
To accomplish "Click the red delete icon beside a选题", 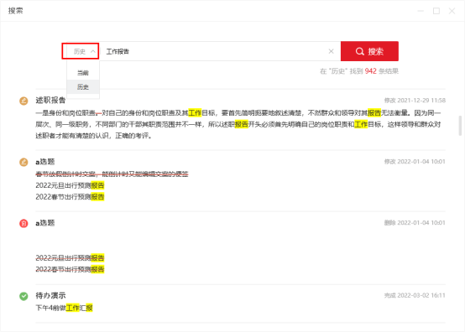I will point(24,223).
